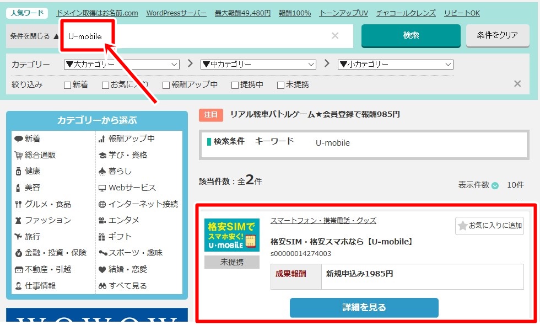Click the bottle icon next to 健康
Screen dimensions: 540x325
[19, 171]
